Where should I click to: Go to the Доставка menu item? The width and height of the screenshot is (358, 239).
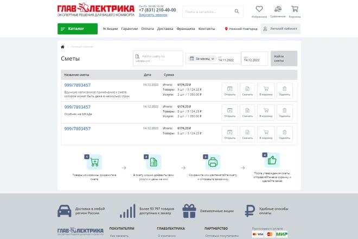tap(165, 28)
